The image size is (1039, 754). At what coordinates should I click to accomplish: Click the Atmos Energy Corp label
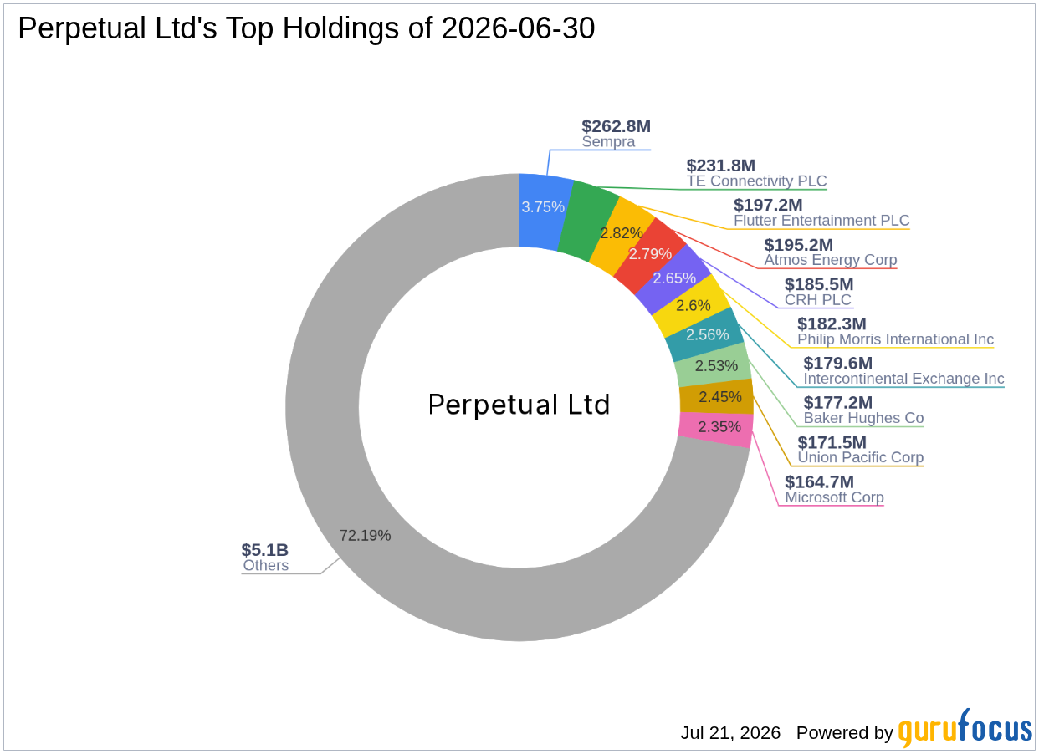pyautogui.click(x=830, y=260)
